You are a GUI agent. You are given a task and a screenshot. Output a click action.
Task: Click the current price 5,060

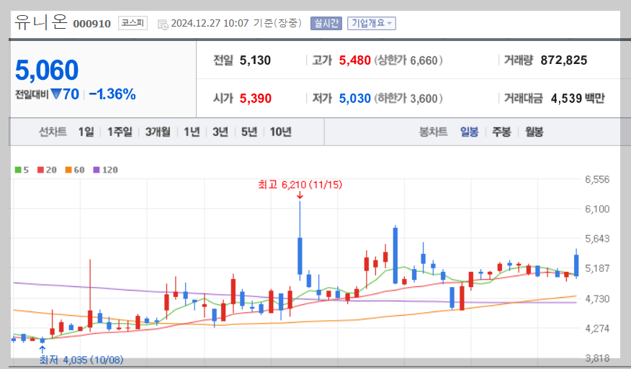click(x=47, y=70)
